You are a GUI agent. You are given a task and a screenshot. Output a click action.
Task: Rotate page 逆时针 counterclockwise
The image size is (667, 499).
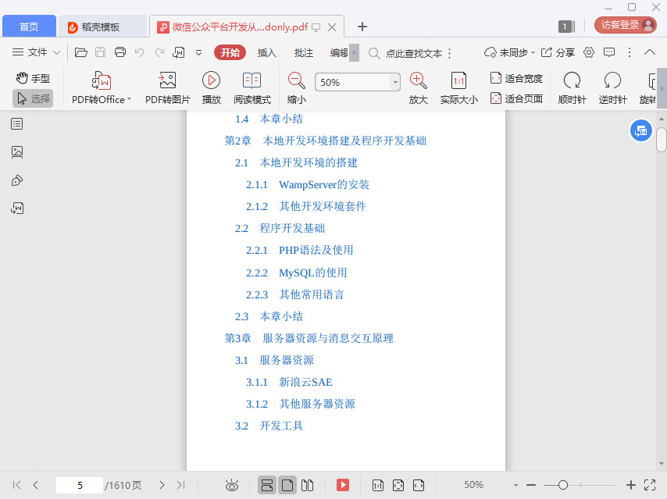(612, 88)
